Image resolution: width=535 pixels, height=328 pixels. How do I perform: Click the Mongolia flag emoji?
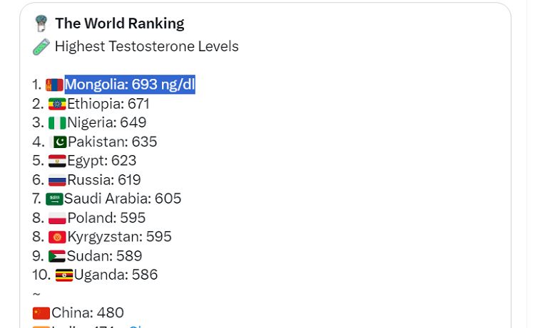pyautogui.click(x=55, y=85)
